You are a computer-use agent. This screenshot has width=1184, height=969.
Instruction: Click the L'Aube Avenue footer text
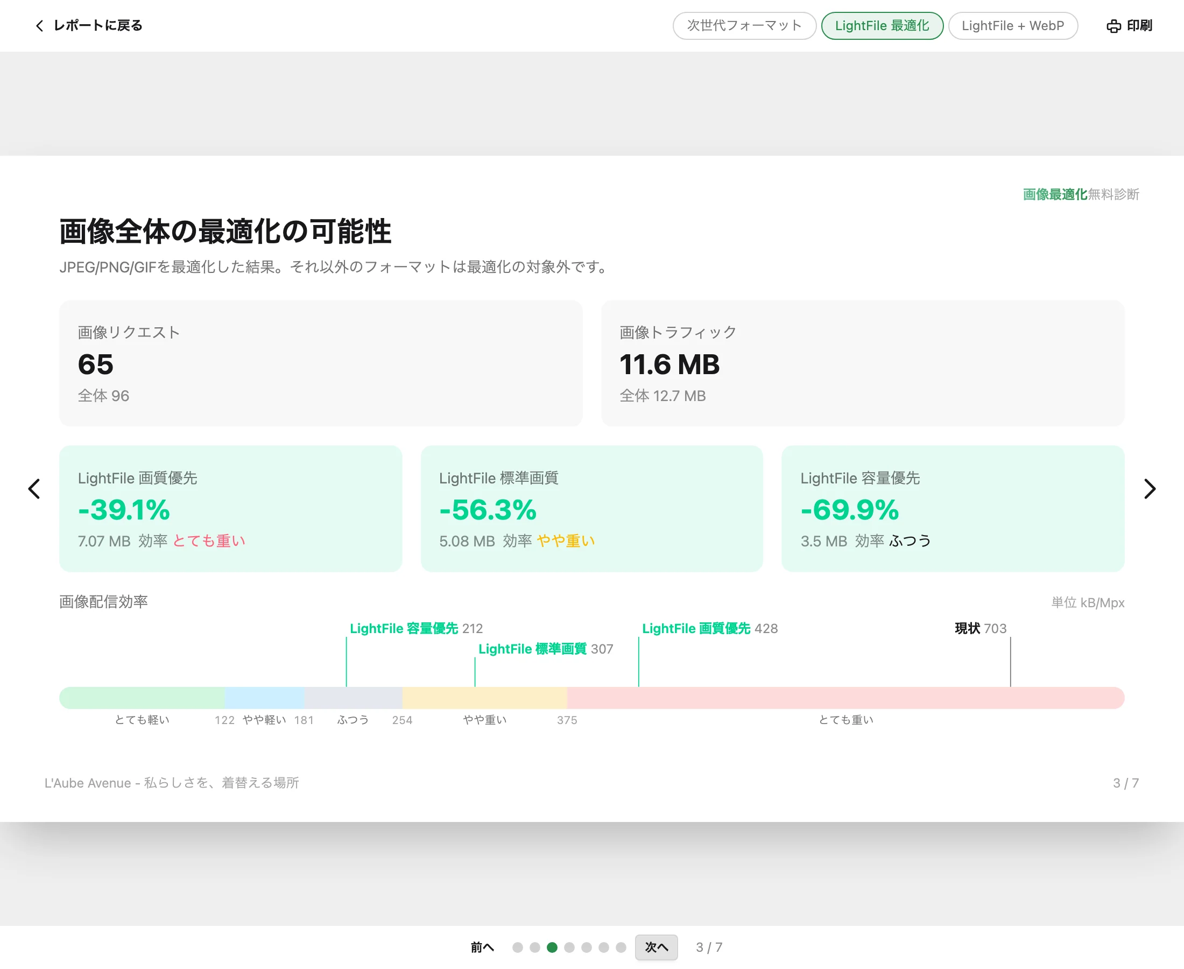click(x=172, y=783)
